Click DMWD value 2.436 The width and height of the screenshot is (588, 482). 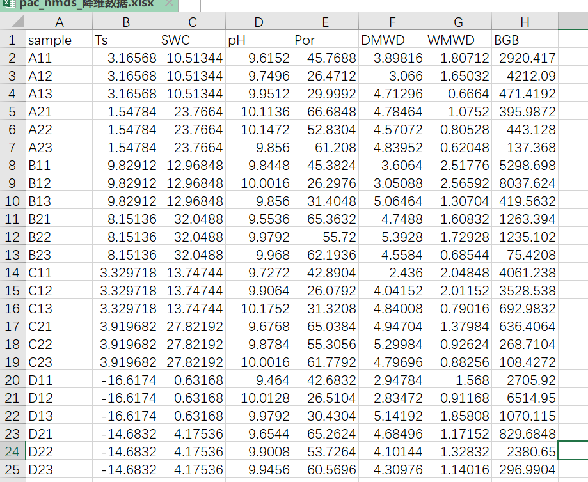[392, 272]
